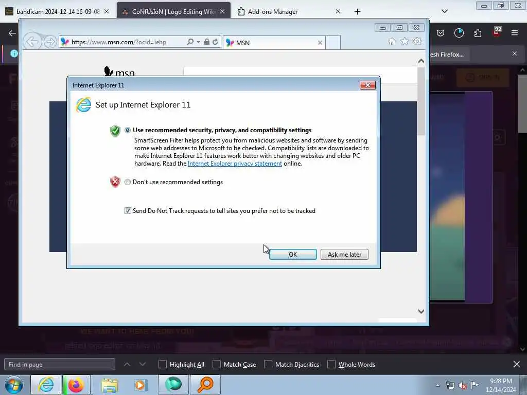Open the IE Home page icon
This screenshot has height=395, width=527.
[392, 41]
